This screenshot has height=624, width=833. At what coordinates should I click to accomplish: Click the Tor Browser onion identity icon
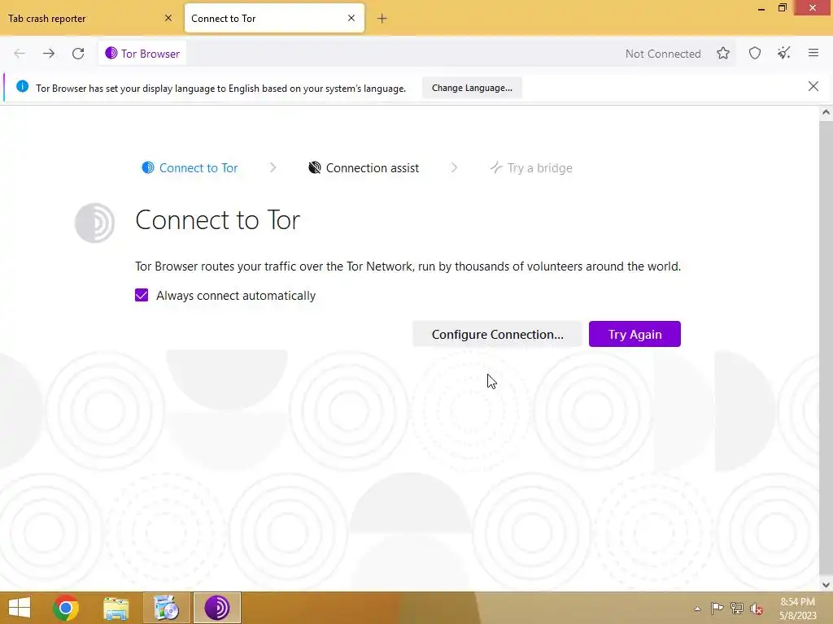coord(111,53)
